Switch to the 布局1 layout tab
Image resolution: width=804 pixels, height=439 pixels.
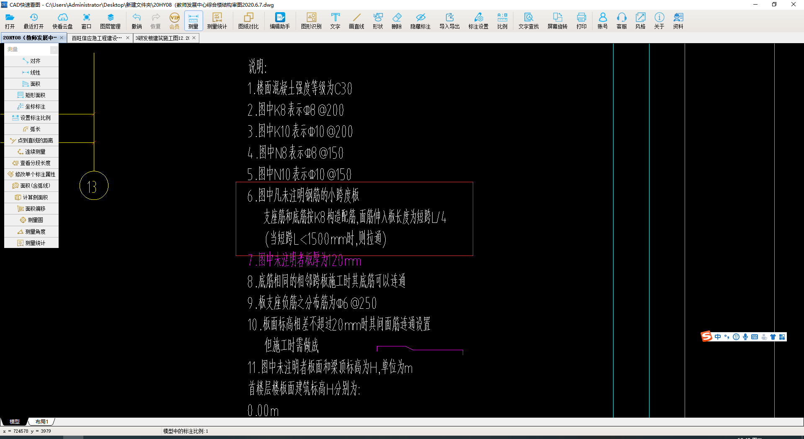pos(42,421)
